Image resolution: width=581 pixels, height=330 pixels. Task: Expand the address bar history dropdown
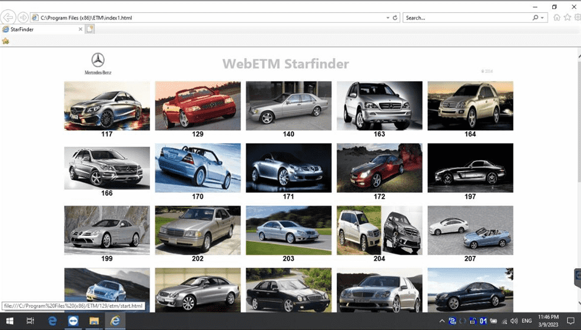click(x=387, y=18)
